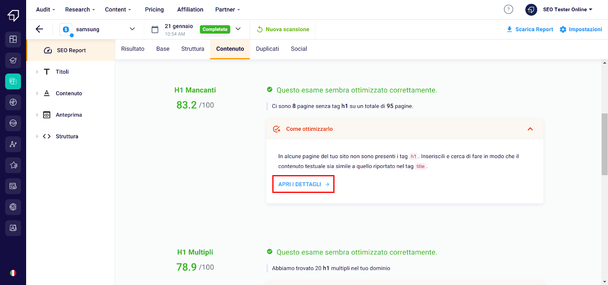Expand the Titoli tree item
608x285 pixels.
tap(38, 72)
